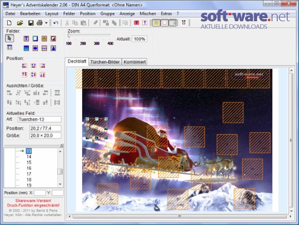The image size is (299, 225).
Task: Click the center horizontally position icon
Action: point(33,66)
